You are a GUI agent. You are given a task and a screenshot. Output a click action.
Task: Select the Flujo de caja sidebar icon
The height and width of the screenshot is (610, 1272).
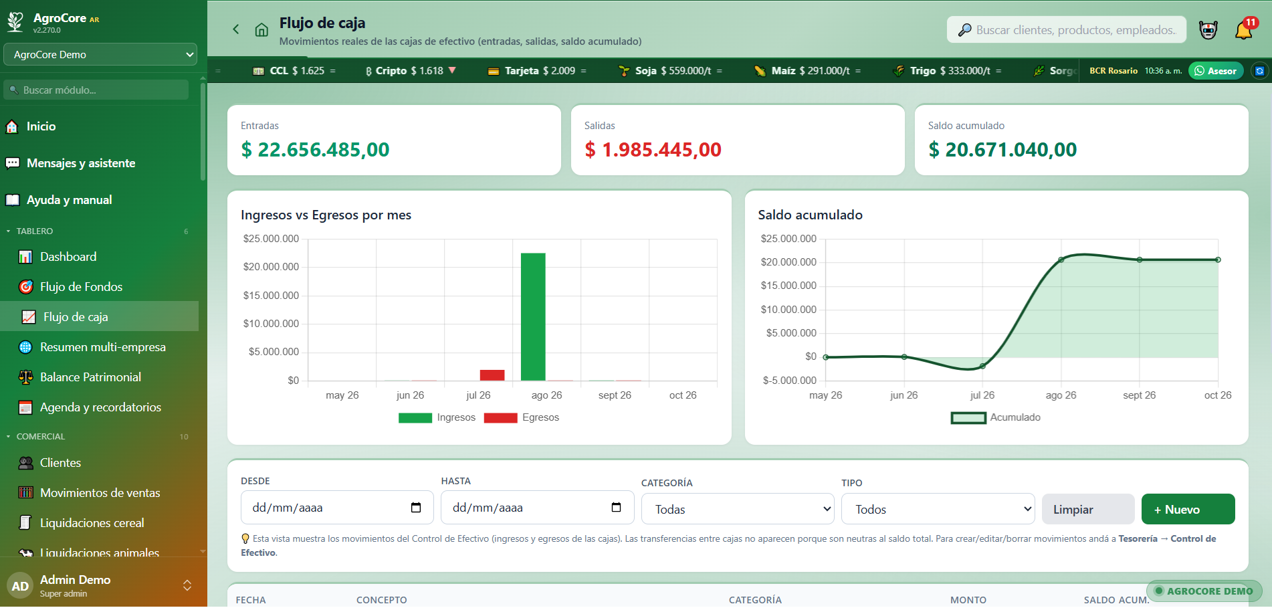tap(29, 317)
